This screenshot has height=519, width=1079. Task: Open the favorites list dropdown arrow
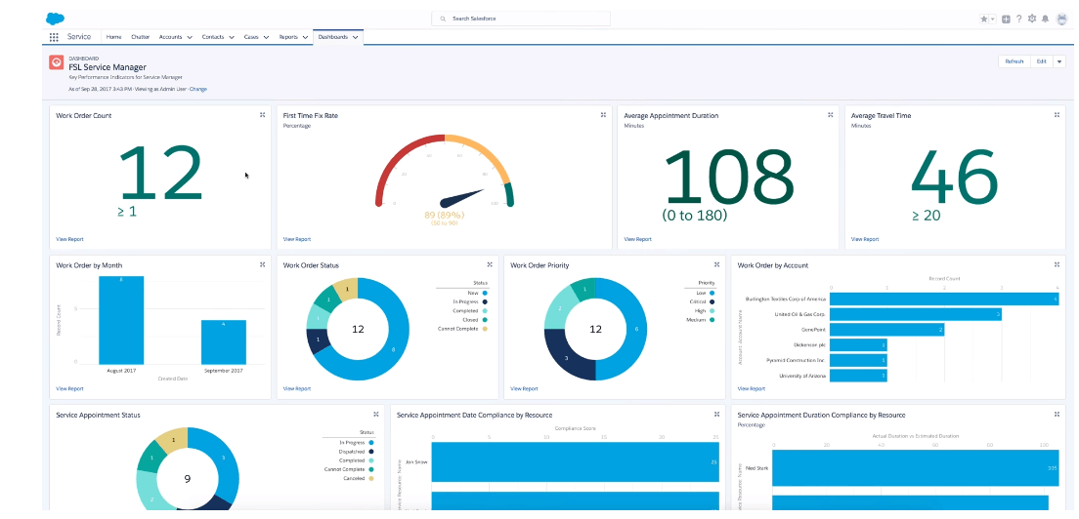point(993,20)
